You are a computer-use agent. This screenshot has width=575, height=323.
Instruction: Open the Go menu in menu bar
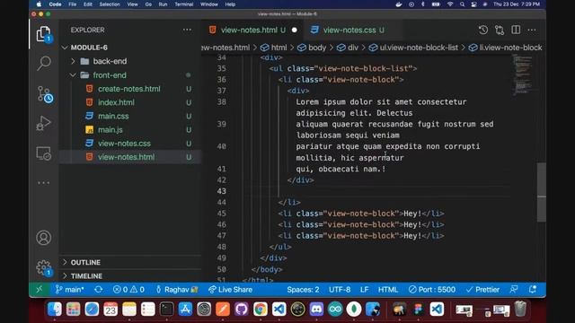148,4
